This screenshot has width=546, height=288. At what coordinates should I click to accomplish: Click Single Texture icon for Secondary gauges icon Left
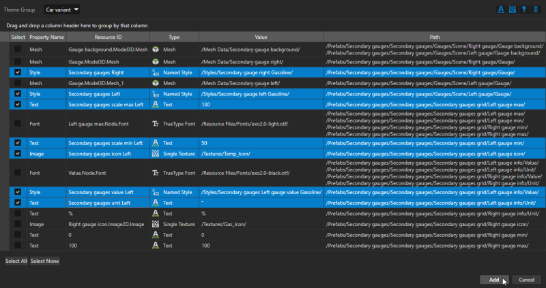pyautogui.click(x=156, y=154)
